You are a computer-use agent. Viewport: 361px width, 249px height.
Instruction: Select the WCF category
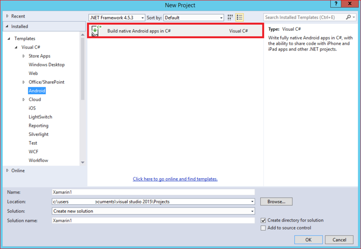tap(33, 152)
